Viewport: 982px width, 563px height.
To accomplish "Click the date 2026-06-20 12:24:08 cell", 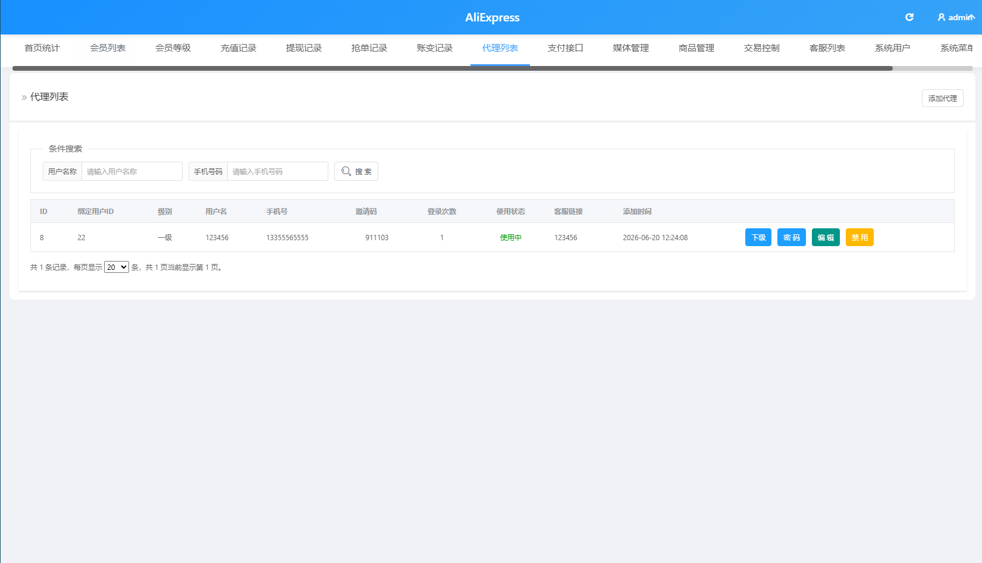I will coord(655,238).
